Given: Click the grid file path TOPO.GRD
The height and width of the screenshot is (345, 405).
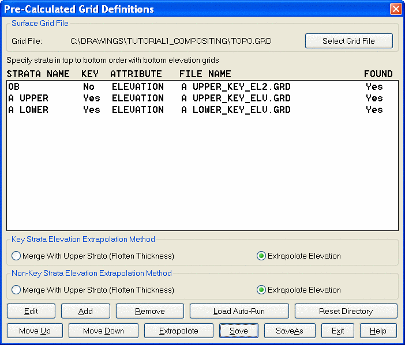Looking at the screenshot, I should pyautogui.click(x=171, y=41).
